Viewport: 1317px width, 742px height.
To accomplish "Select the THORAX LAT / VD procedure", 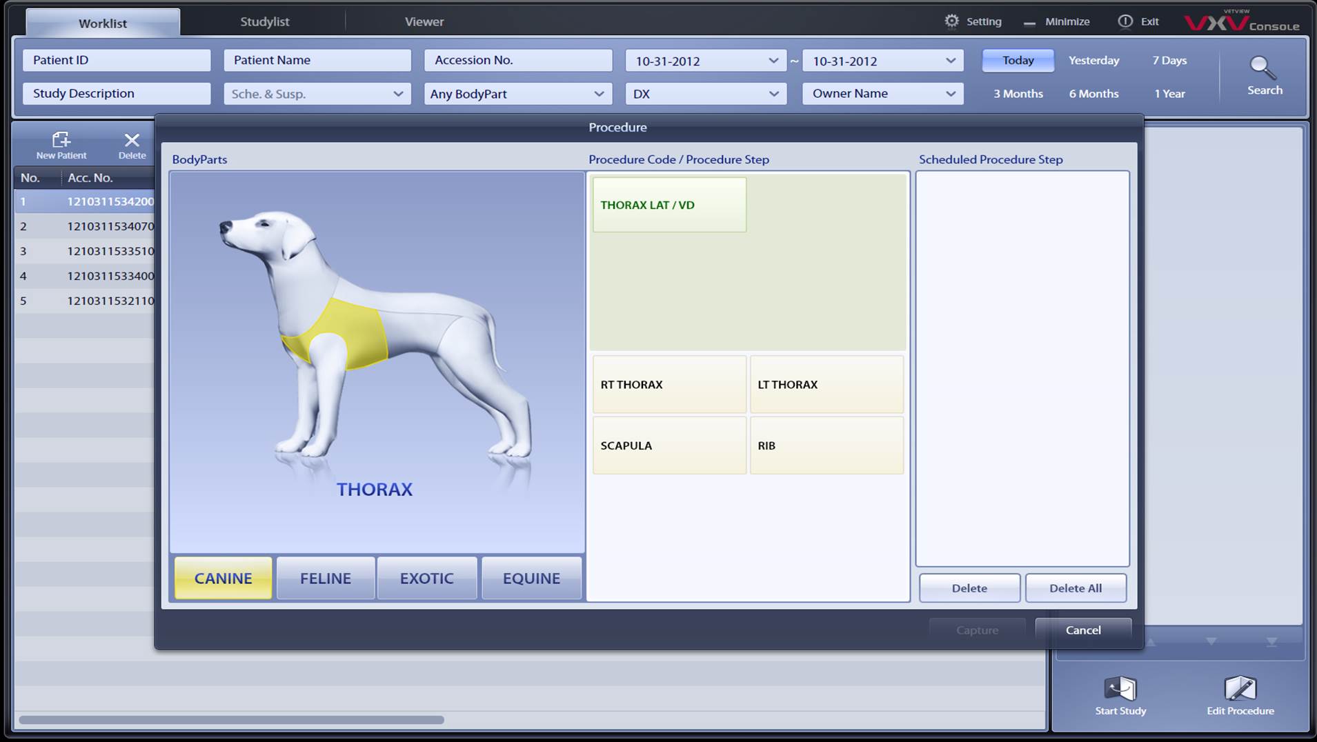I will click(x=669, y=204).
